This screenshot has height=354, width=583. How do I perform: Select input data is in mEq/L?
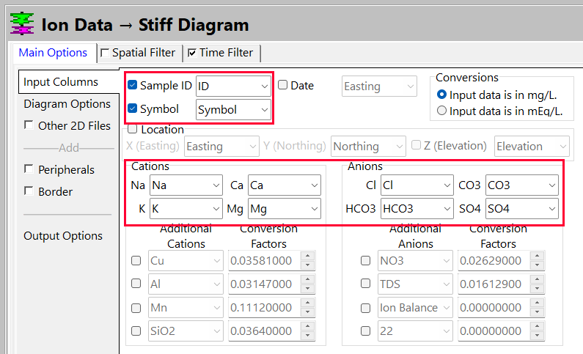441,111
